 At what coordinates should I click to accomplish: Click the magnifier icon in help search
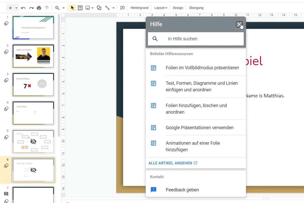coord(155,39)
